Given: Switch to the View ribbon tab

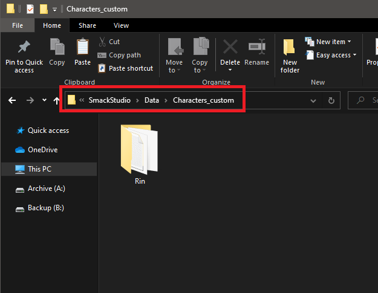Looking at the screenshot, I should pyautogui.click(x=121, y=25).
